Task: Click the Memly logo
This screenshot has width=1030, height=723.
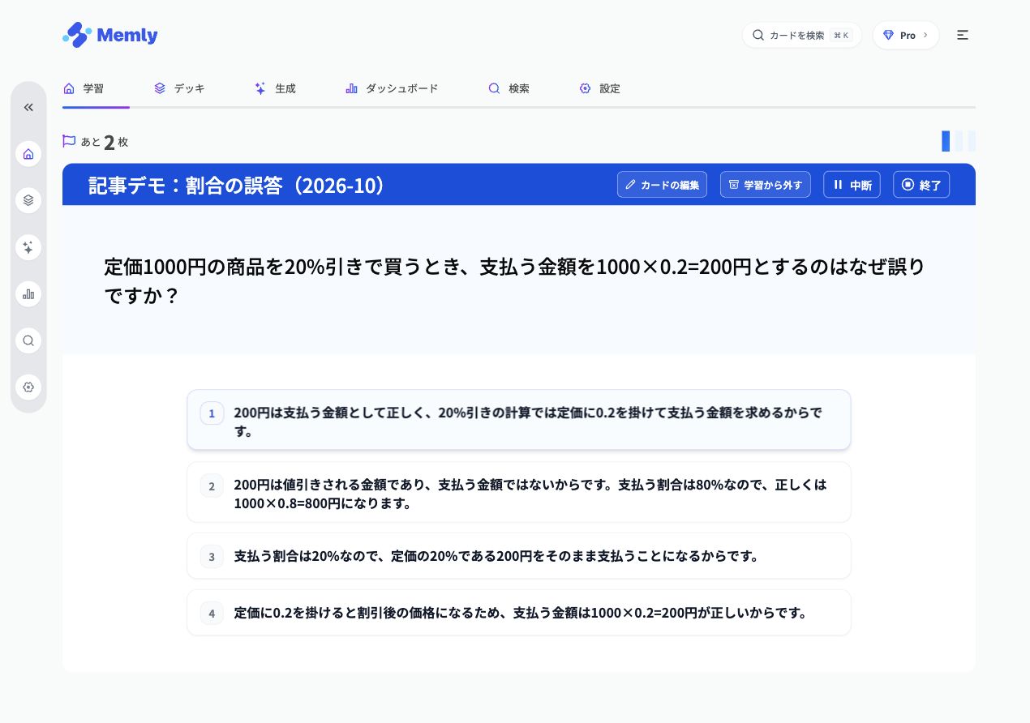Action: pos(109,35)
